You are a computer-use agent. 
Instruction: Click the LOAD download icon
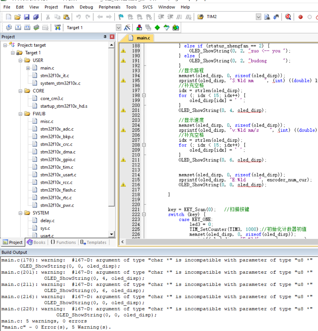coord(58,27)
